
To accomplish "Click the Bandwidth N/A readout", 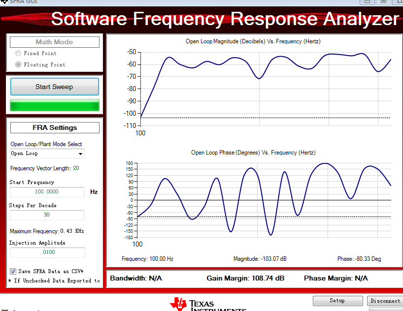I will [136, 278].
